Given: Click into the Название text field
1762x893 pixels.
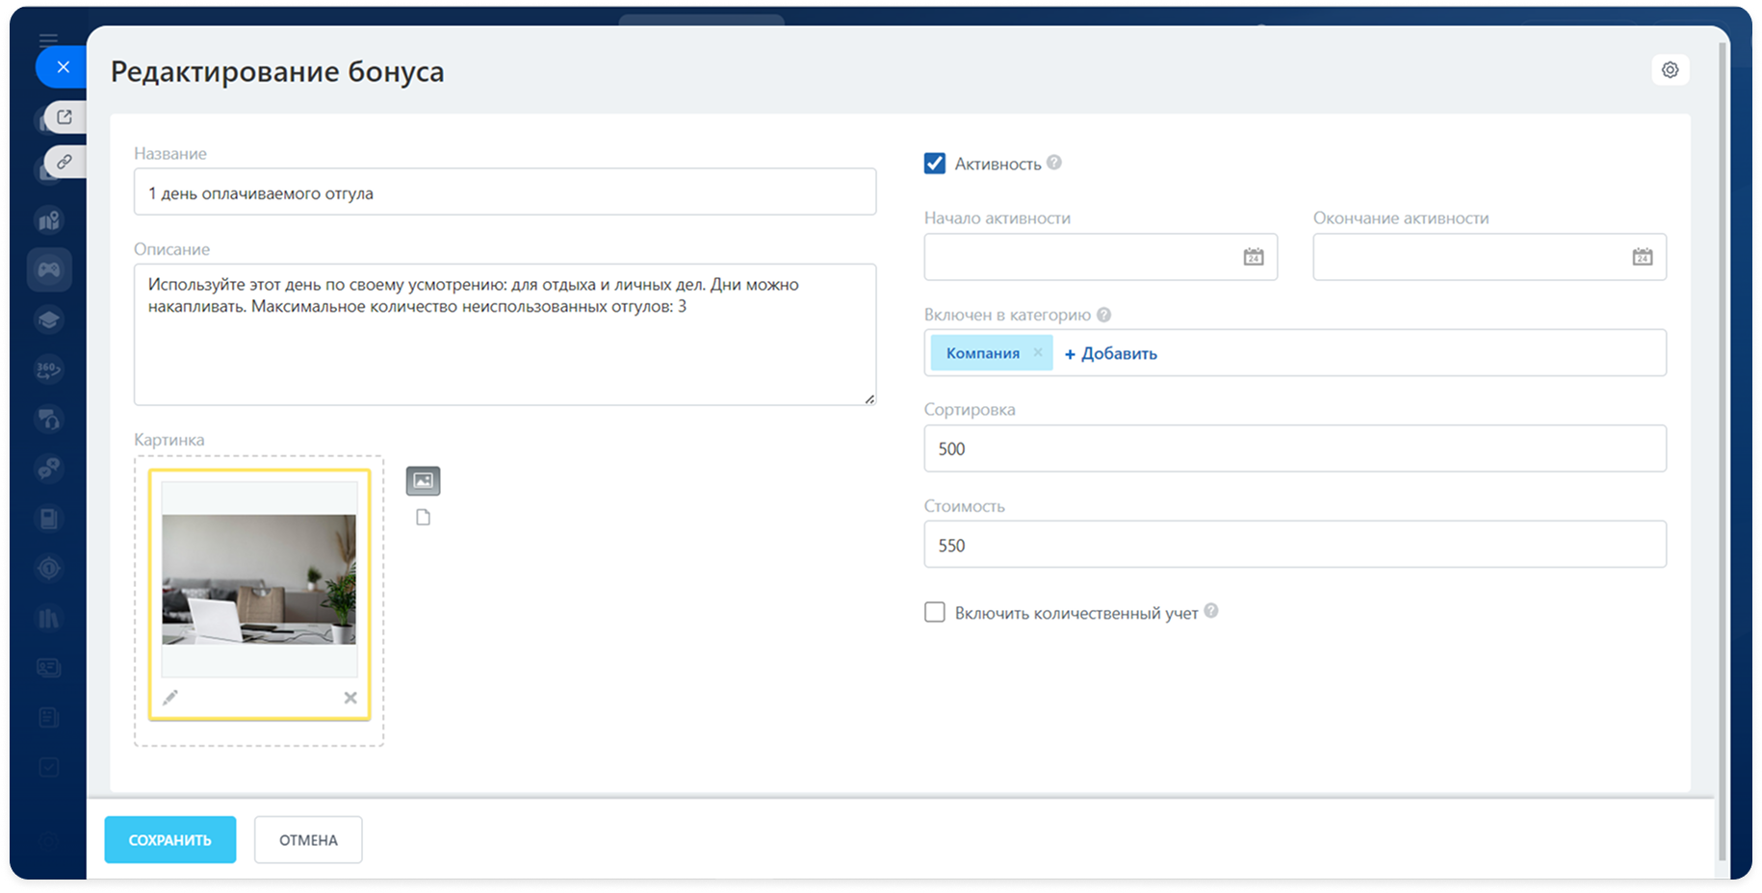Looking at the screenshot, I should point(505,192).
